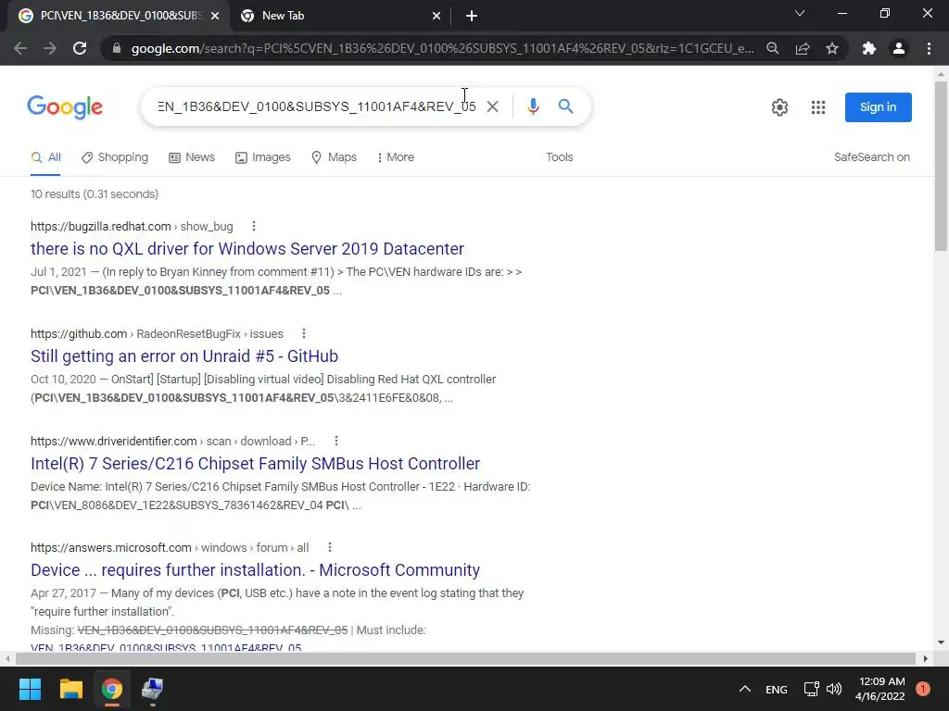Image resolution: width=949 pixels, height=711 pixels.
Task: Open network status in system tray
Action: pyautogui.click(x=811, y=689)
